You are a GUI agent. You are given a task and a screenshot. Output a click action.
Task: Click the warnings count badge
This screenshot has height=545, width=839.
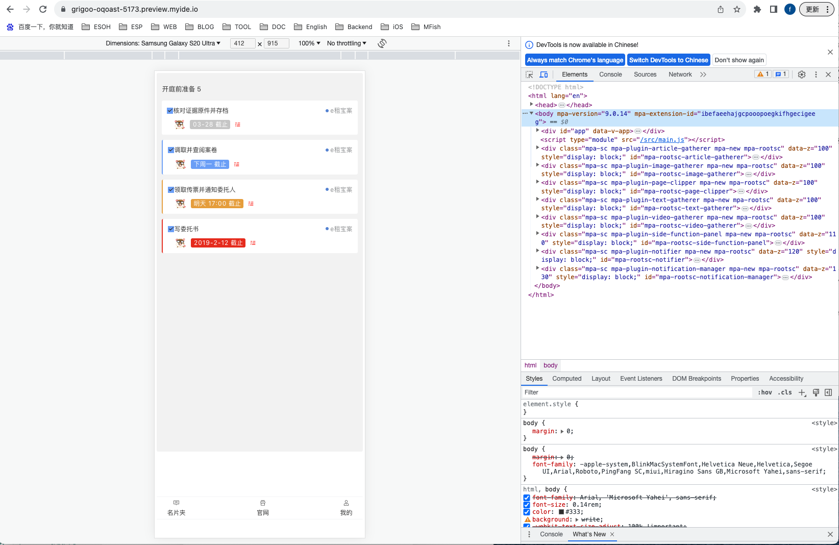763,74
